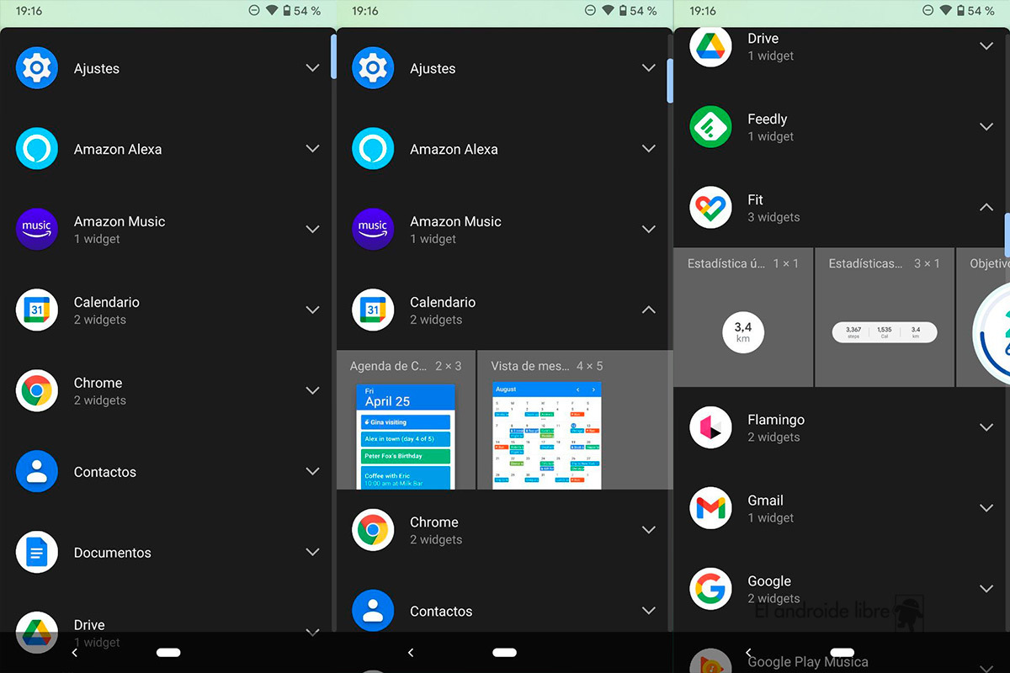Tap the back arrow, middle screen

(411, 652)
